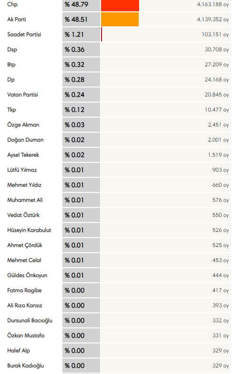
Task: Click Dursunali Bacıoğlu candidate name
Action: click(30, 320)
